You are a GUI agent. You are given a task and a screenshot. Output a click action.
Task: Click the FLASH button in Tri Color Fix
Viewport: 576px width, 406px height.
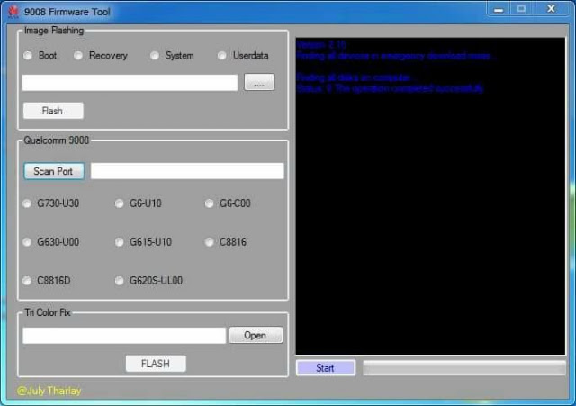coord(156,364)
